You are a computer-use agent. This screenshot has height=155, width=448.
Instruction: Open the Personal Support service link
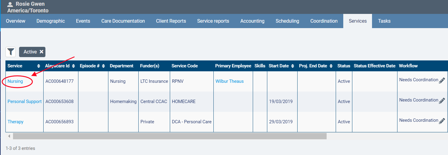(25, 102)
